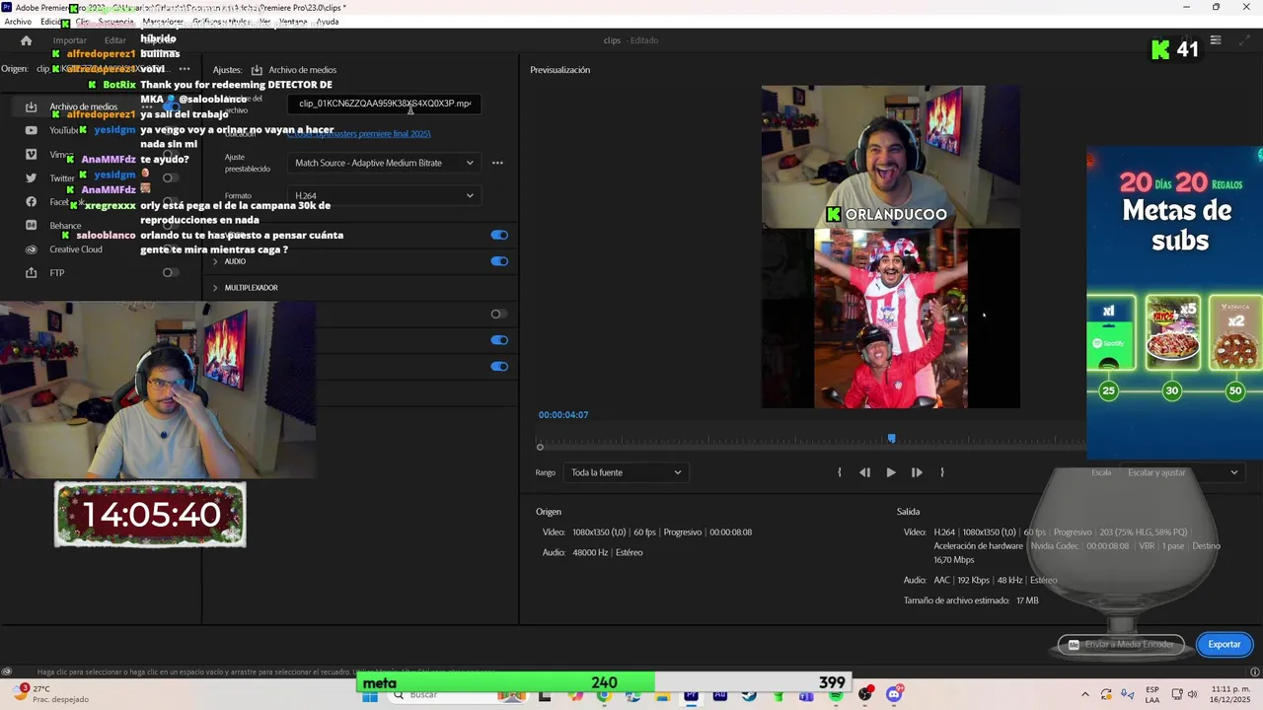Expand the AUDIO settings section
Viewport: 1263px width, 710px height.
[216, 261]
